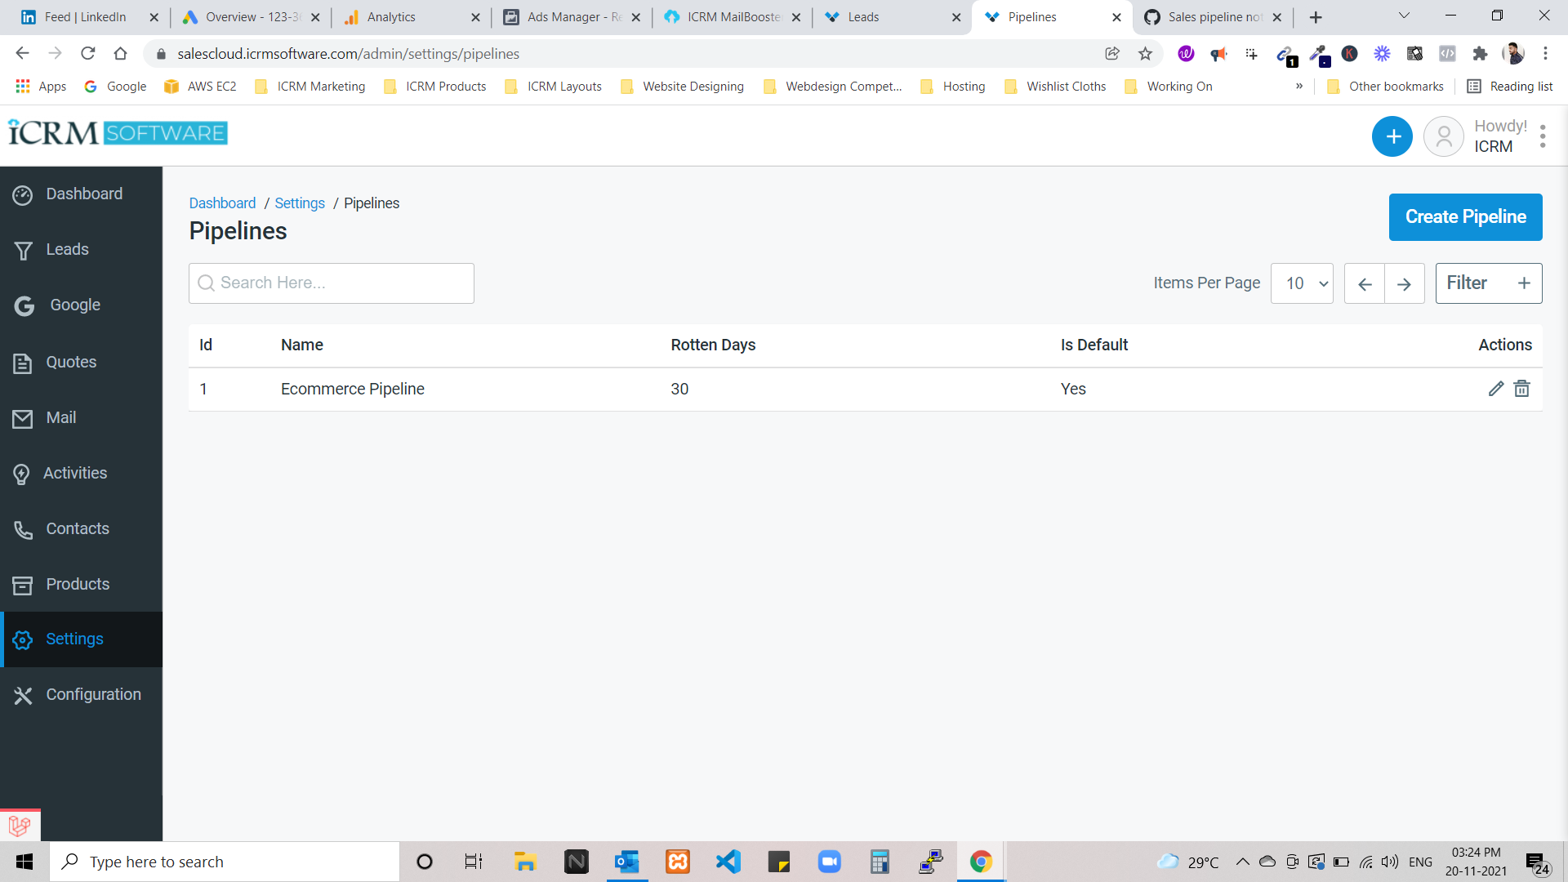Screen dimensions: 1568x882
Task: Select the Quotes icon in sidebar
Action: pyautogui.click(x=70, y=362)
